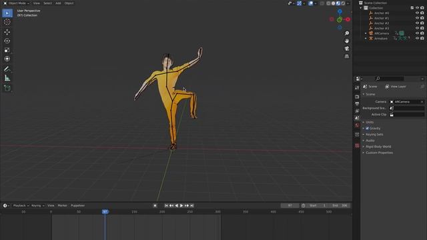
Task: Play the animation forward
Action: point(181,206)
